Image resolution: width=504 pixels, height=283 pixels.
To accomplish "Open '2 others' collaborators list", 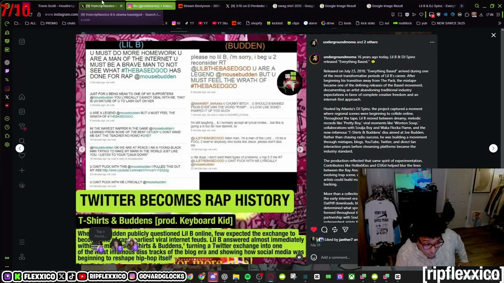I will 370,42.
